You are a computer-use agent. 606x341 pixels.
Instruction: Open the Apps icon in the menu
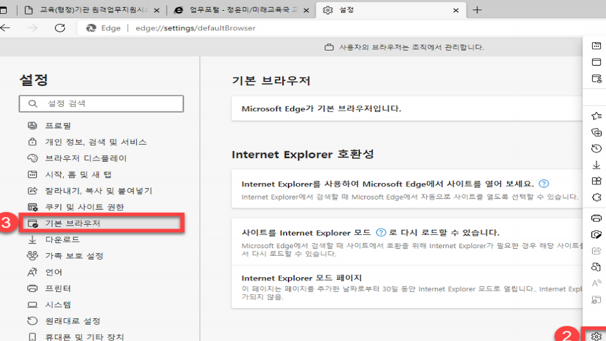click(x=597, y=181)
